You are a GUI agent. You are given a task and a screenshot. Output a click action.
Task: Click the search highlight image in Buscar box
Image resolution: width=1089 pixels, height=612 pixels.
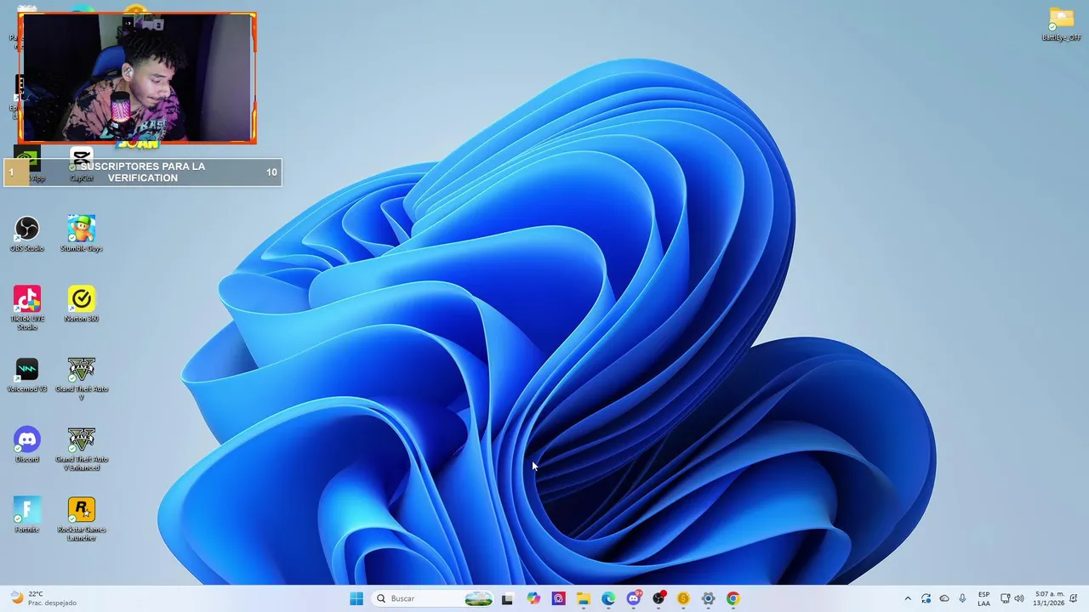(x=478, y=598)
